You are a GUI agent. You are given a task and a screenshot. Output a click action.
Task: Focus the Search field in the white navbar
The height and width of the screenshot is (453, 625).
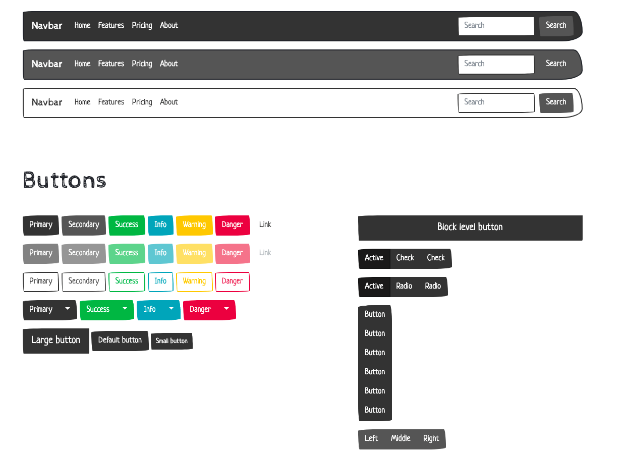tap(496, 103)
